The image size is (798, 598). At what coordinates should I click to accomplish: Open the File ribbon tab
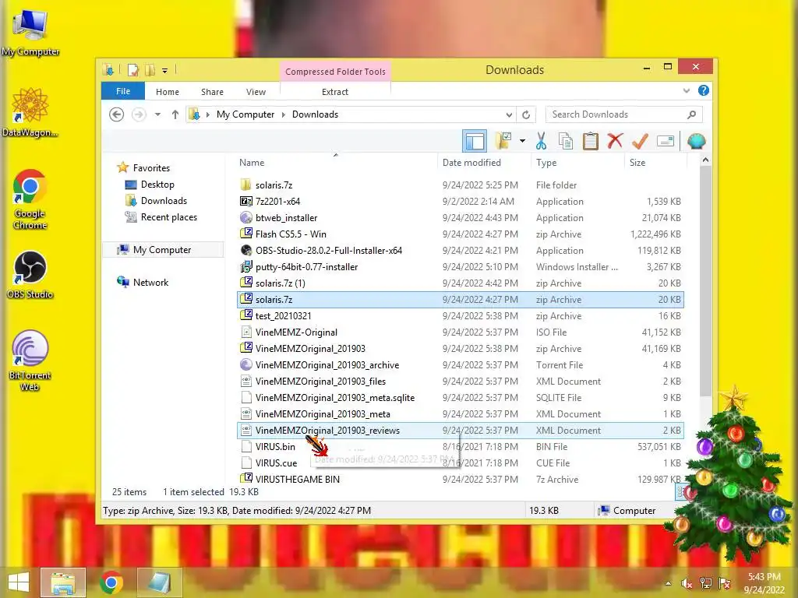(123, 91)
